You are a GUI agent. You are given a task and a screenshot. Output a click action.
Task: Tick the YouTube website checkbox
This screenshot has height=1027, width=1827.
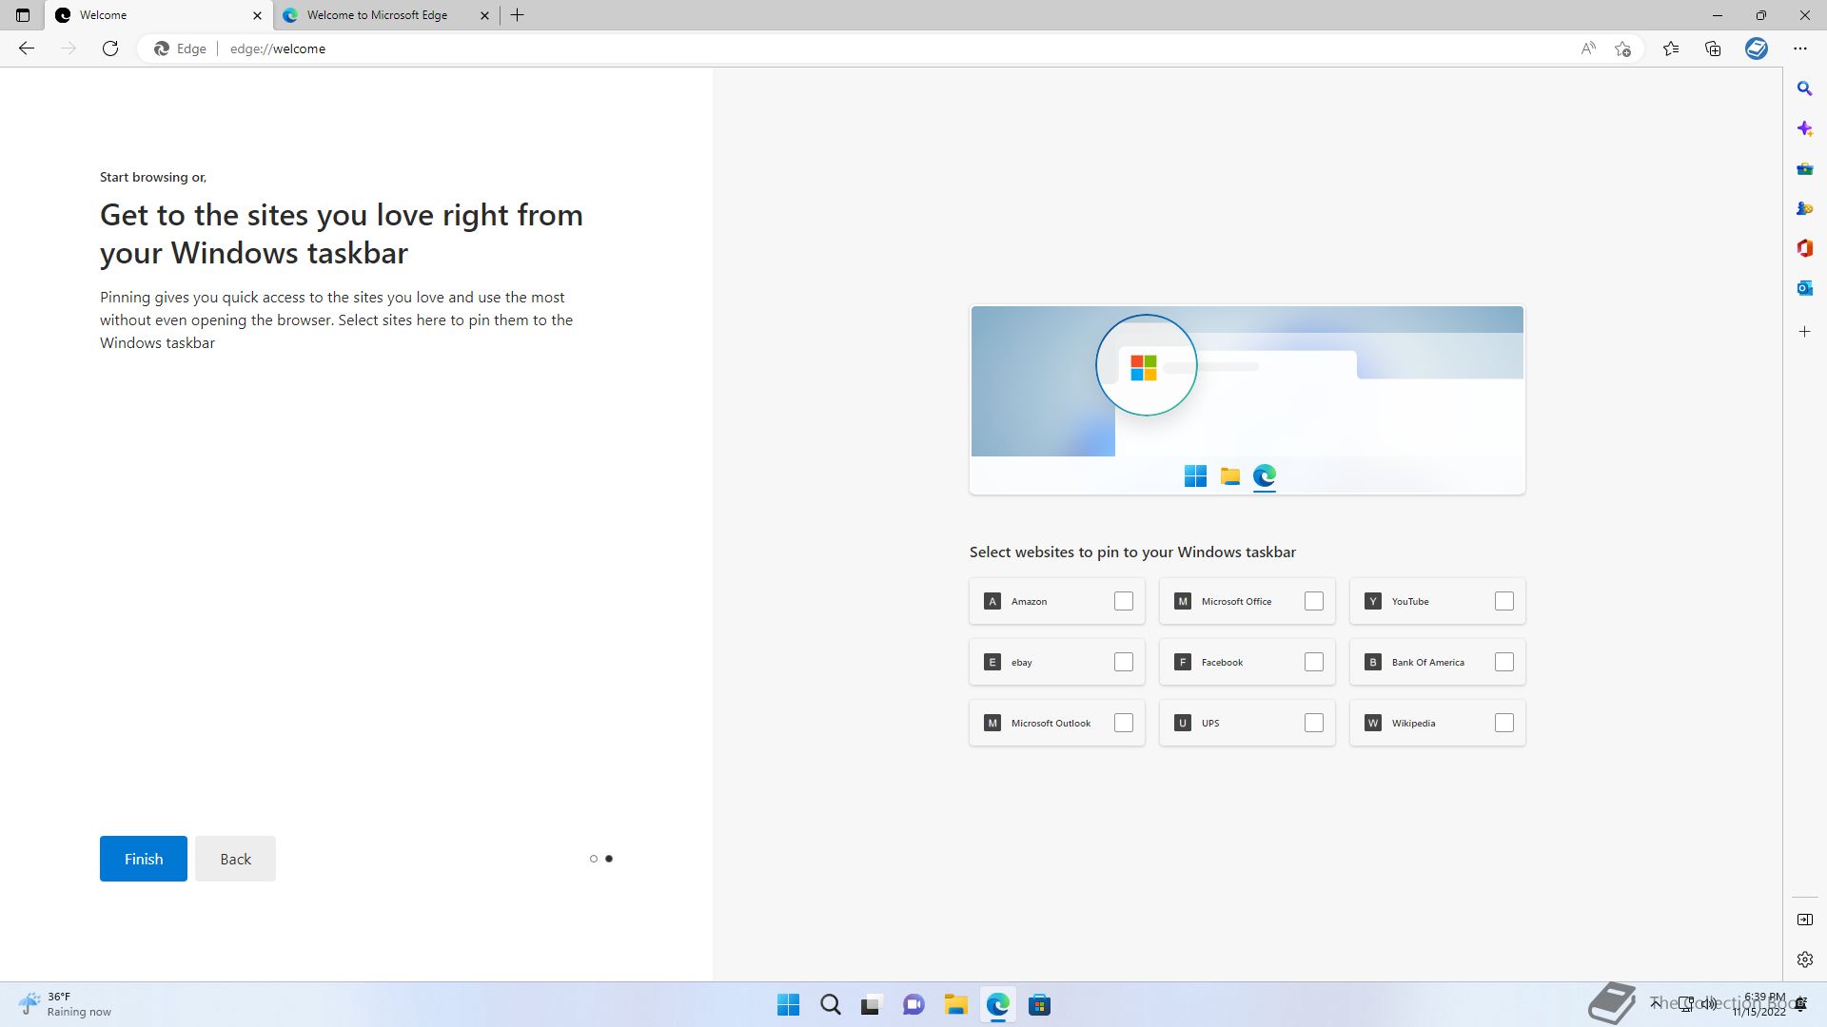pyautogui.click(x=1503, y=601)
